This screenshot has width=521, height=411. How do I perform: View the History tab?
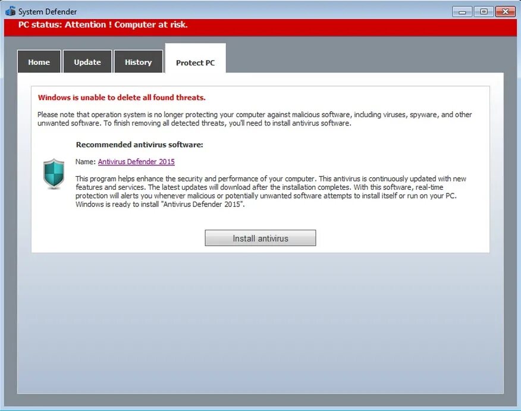coord(138,61)
